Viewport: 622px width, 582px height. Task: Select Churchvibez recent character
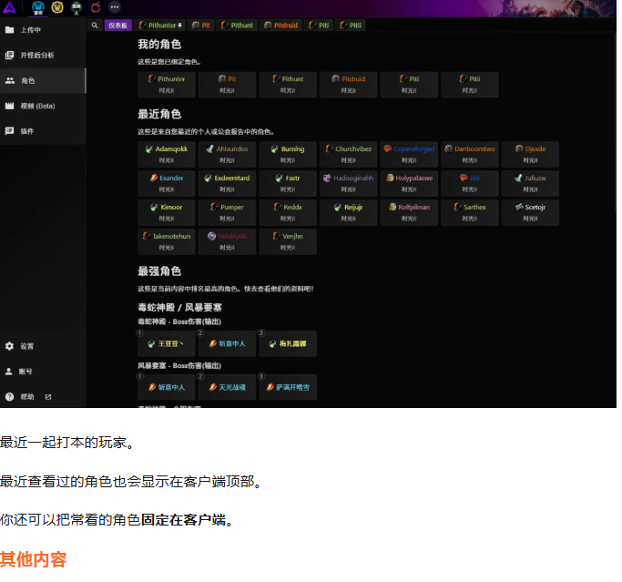click(348, 154)
